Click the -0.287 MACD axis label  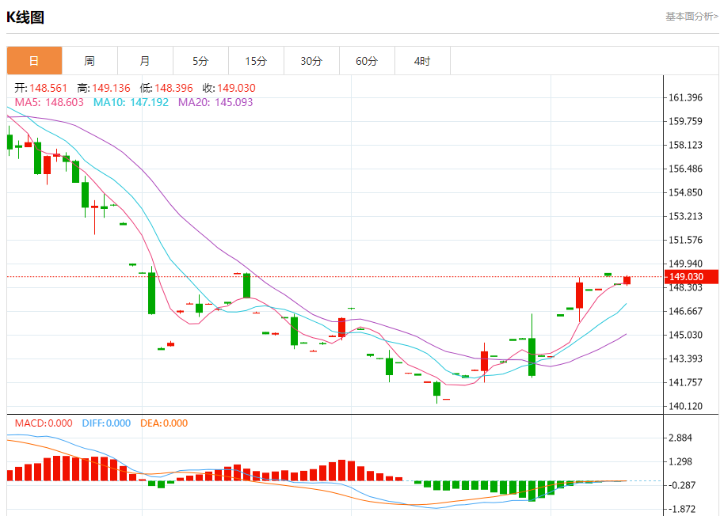coord(680,486)
